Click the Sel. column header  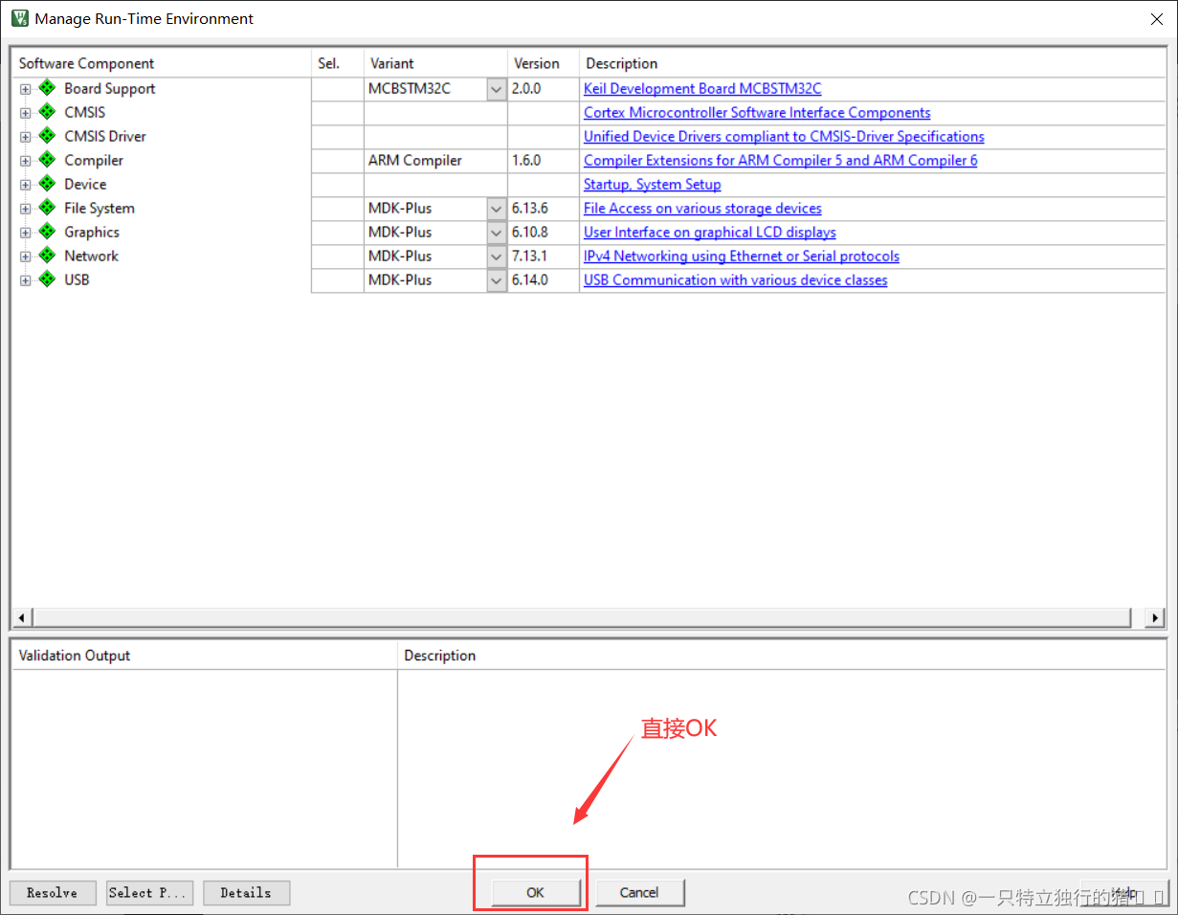(x=338, y=63)
